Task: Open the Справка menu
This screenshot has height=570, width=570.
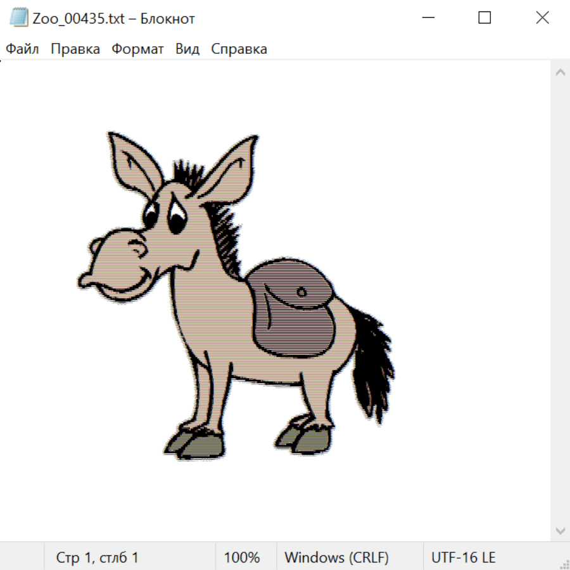Action: 239,49
